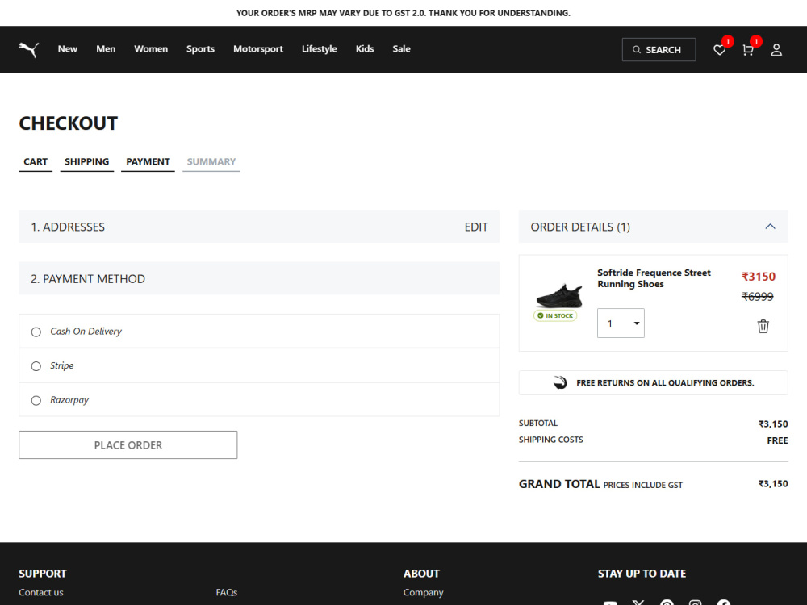Select Razorpay payment option
Screen dimensions: 807x605
[x=36, y=400]
